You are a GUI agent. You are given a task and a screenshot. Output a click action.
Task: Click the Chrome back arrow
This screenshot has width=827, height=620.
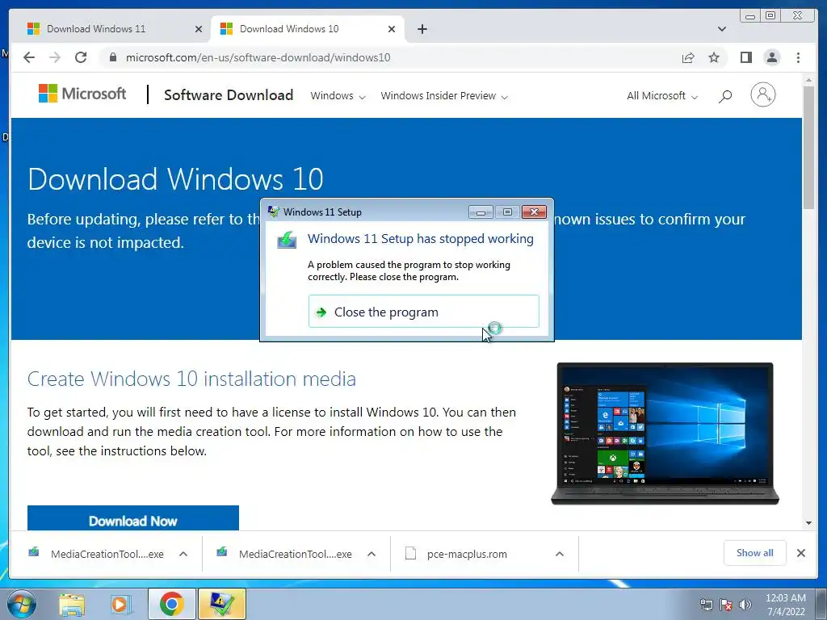point(29,57)
